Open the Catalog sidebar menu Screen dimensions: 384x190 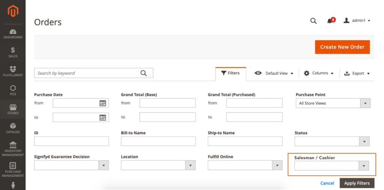(13, 128)
